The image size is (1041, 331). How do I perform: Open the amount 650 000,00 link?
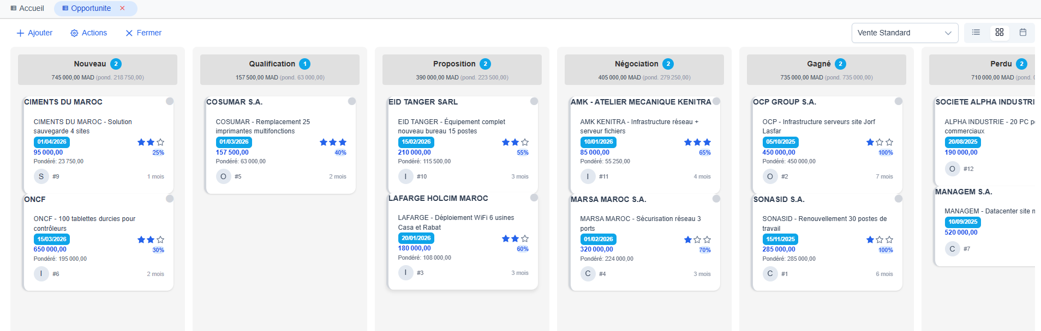[50, 249]
